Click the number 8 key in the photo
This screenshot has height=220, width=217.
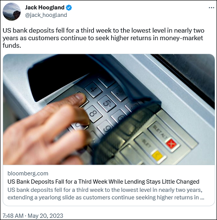pyautogui.click(x=94, y=114)
